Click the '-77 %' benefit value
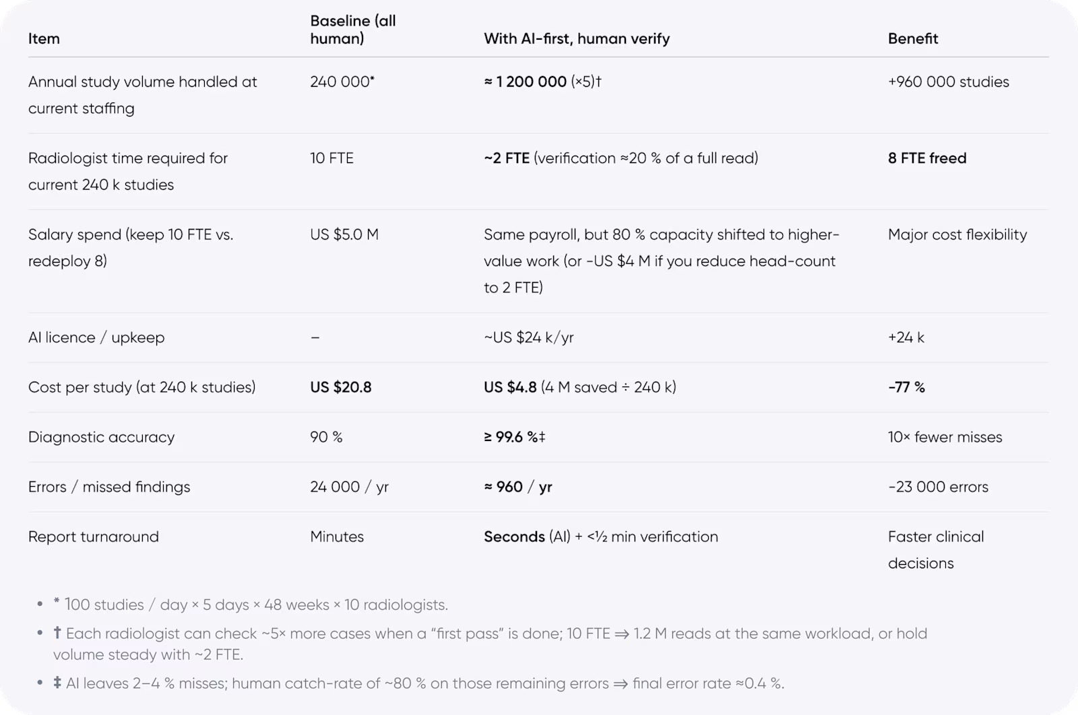 [x=906, y=387]
